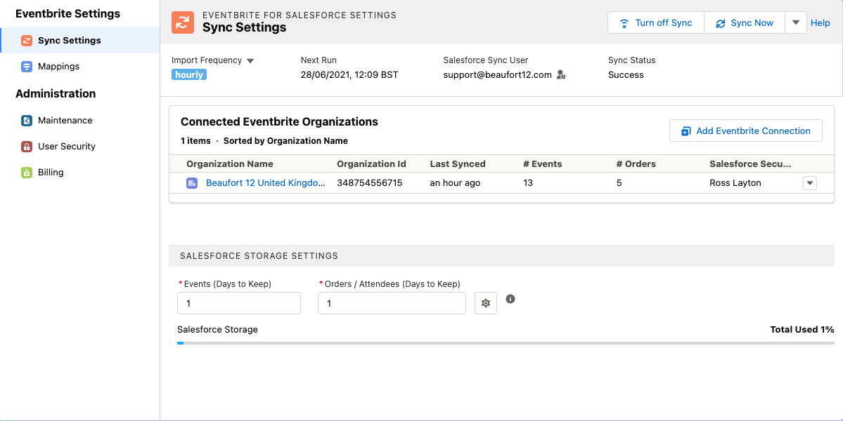This screenshot has width=843, height=421.
Task: Click Sync Now button
Action: point(745,22)
